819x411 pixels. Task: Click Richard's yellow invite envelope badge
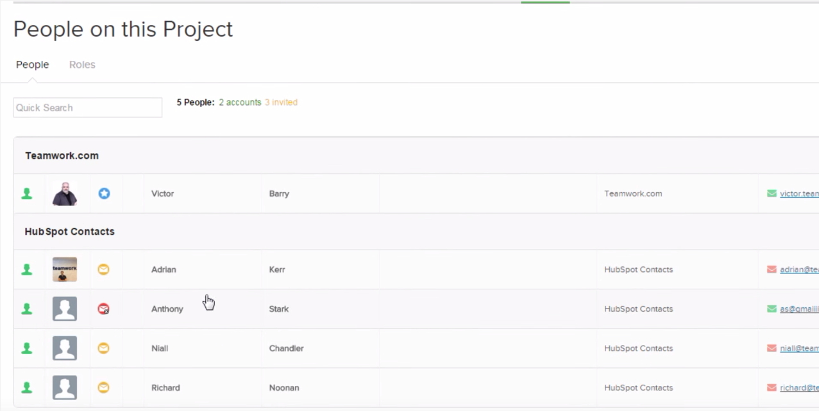103,387
